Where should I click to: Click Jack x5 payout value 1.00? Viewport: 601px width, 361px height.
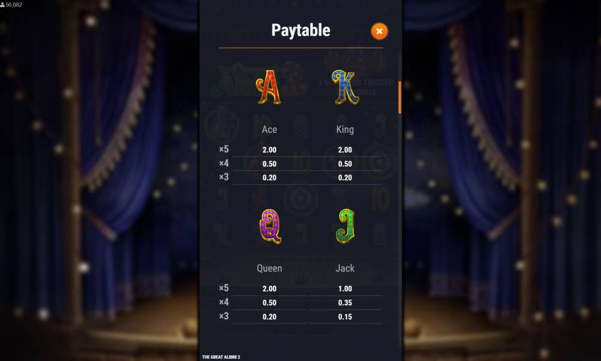pos(345,289)
